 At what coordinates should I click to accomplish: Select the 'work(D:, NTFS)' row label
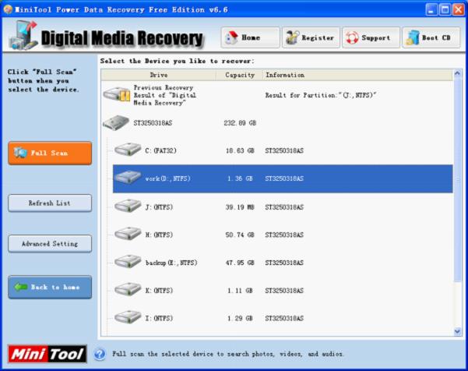167,178
